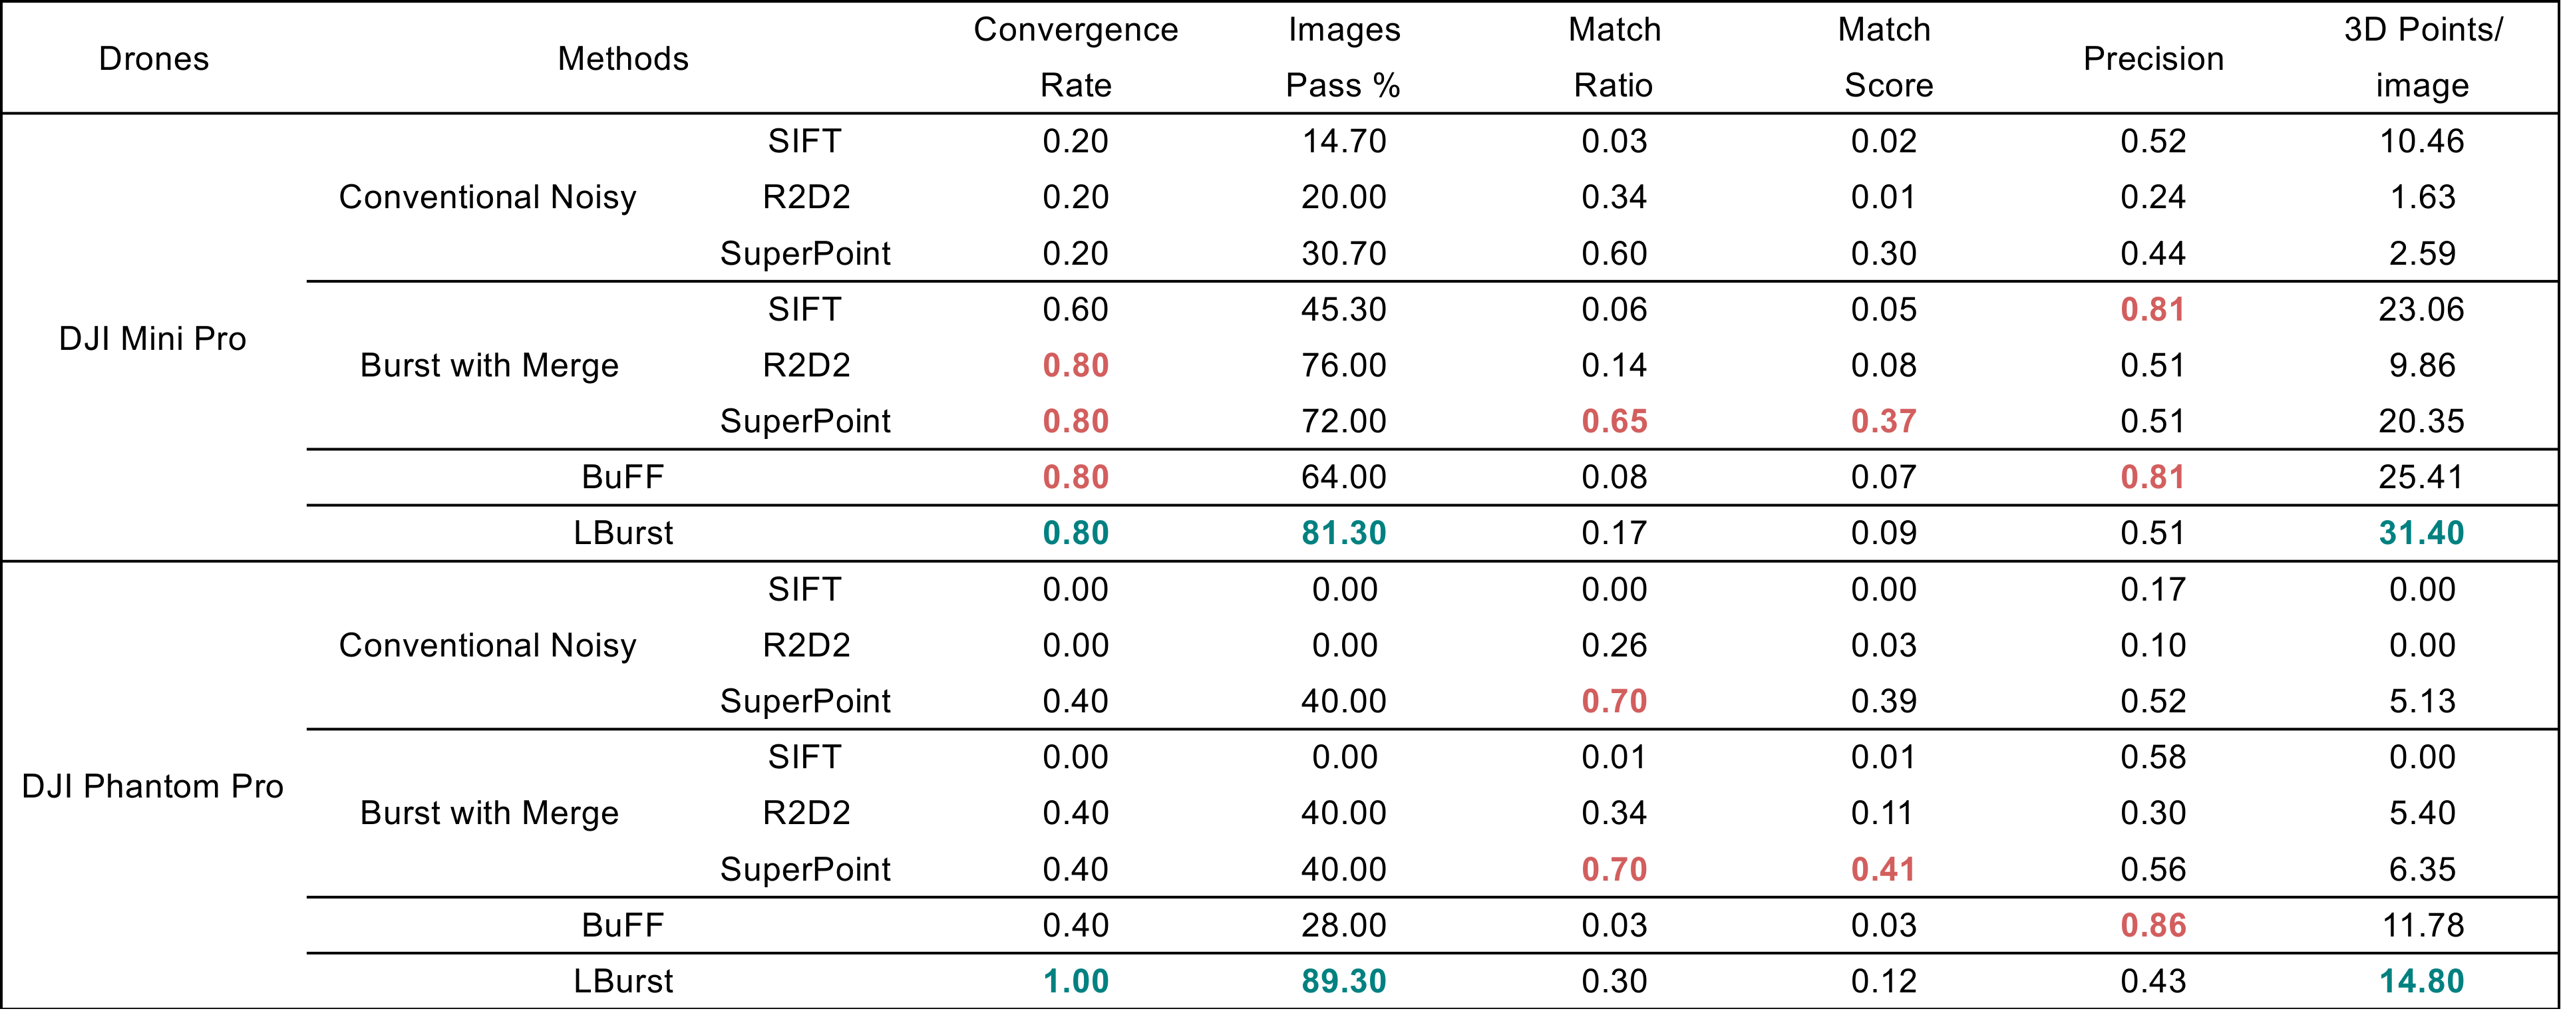
Task: Click the Precision column header
Action: point(2153,59)
